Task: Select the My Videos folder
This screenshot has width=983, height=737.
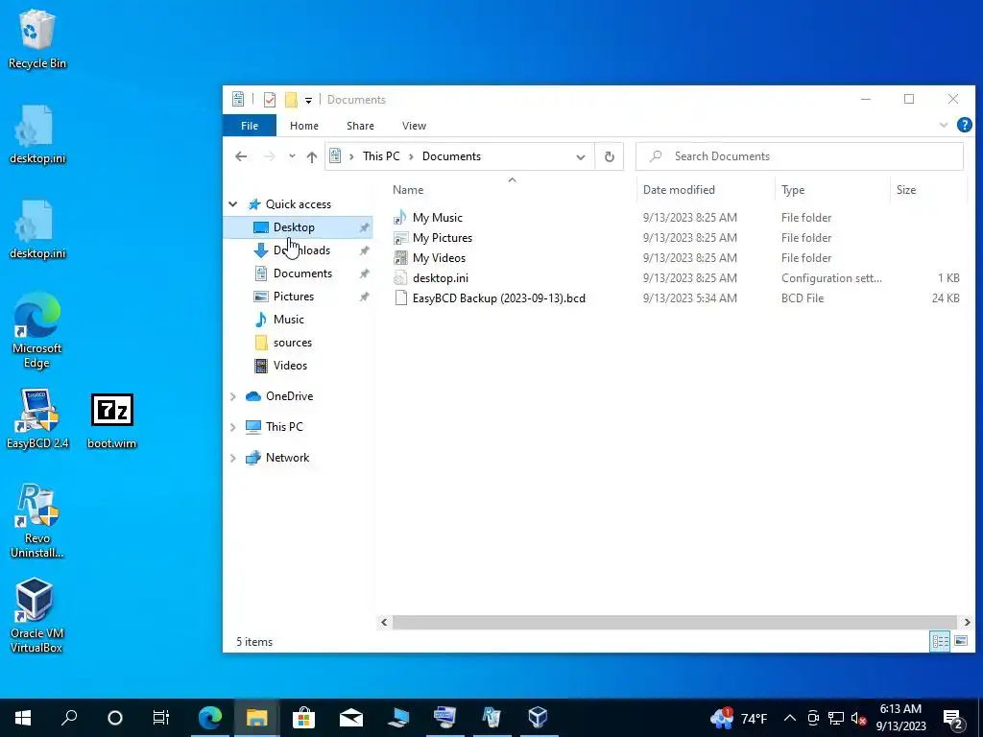Action: 439,257
